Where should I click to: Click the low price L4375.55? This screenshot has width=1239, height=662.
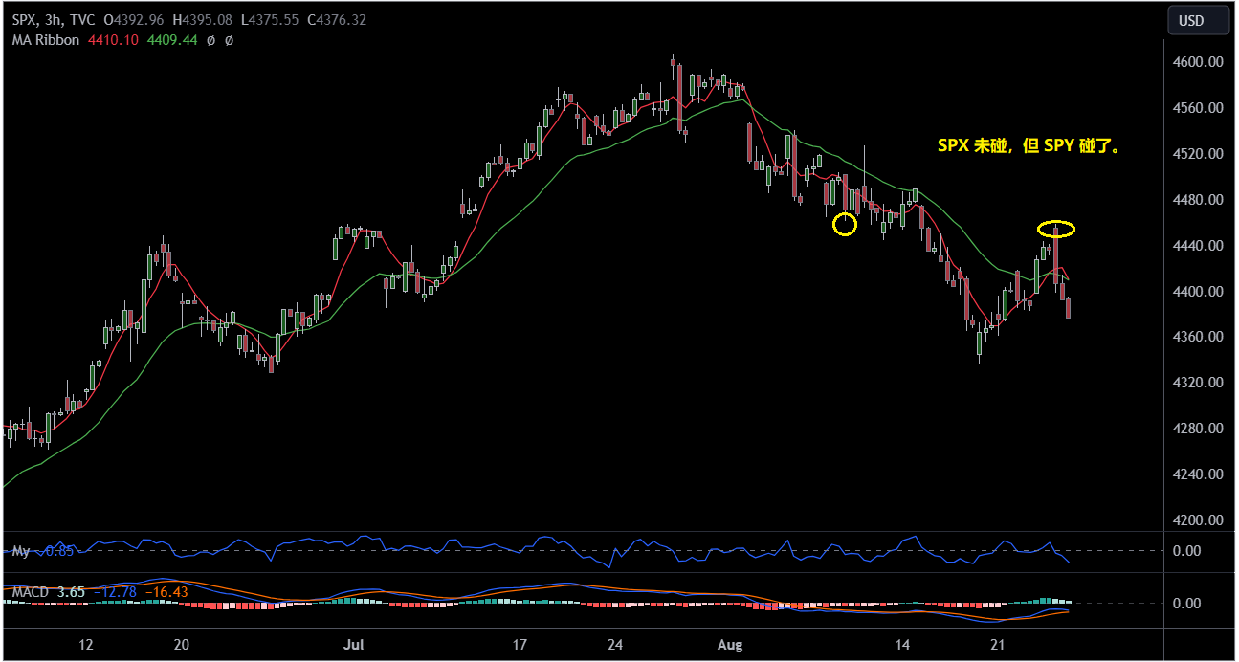pyautogui.click(x=270, y=20)
